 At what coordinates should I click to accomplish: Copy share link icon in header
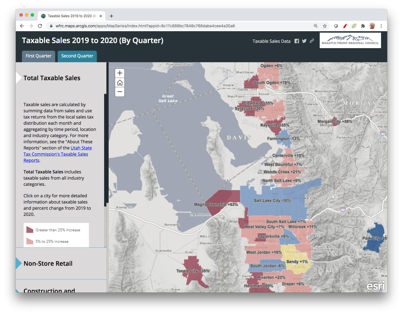pyautogui.click(x=312, y=41)
